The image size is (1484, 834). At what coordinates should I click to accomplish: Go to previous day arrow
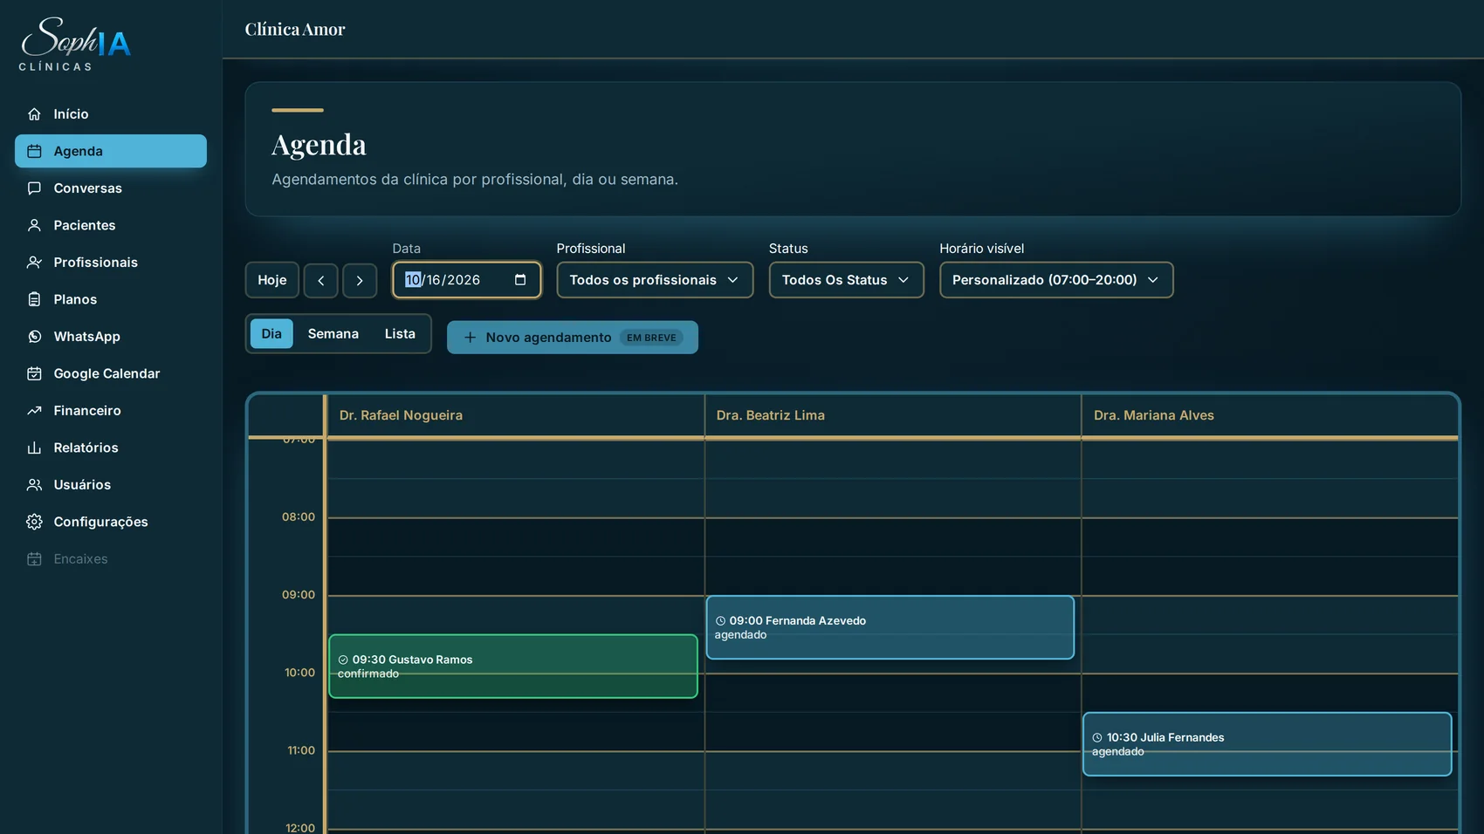pyautogui.click(x=321, y=280)
